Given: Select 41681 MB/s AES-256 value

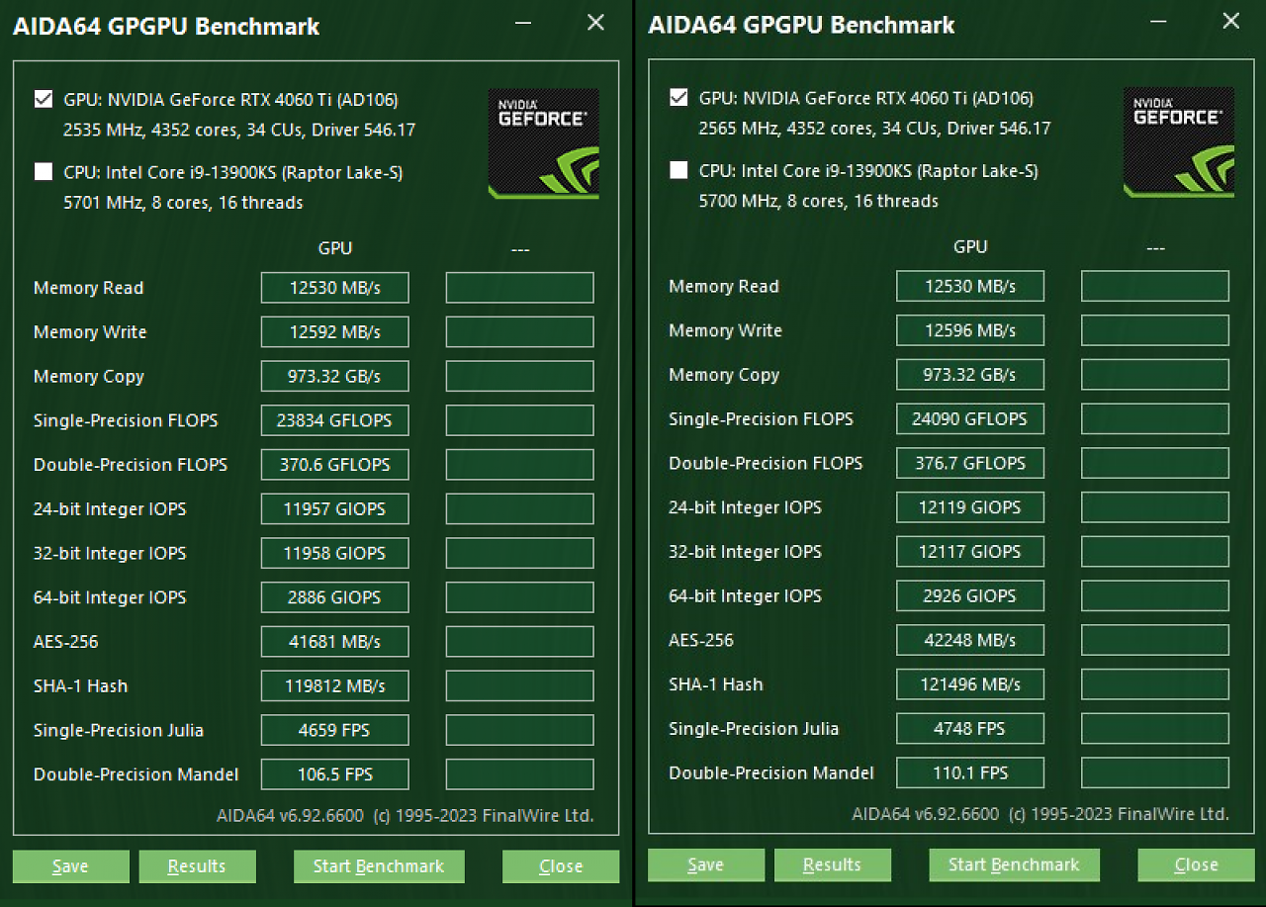Looking at the screenshot, I should pos(335,642).
